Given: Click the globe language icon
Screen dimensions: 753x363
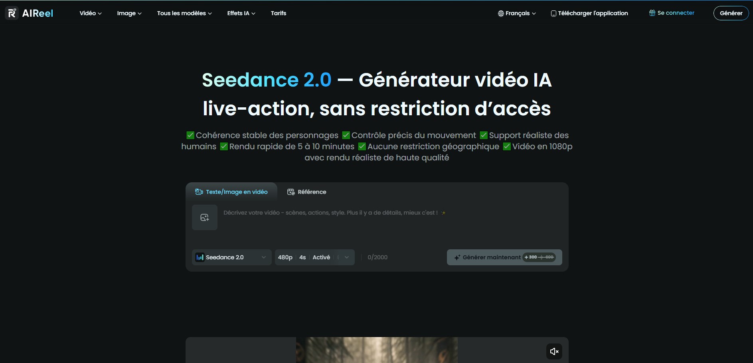Looking at the screenshot, I should (501, 14).
